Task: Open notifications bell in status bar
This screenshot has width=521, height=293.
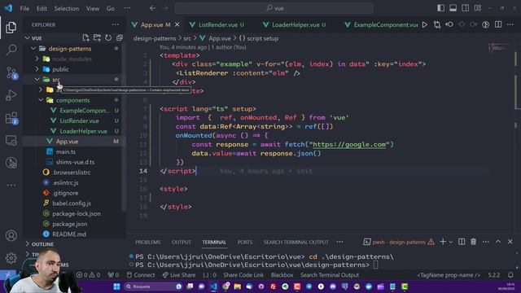Action: point(510,275)
